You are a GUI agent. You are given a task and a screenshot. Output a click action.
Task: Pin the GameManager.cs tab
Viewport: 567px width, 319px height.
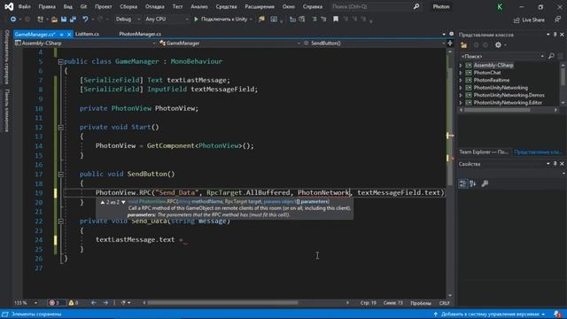tap(61, 35)
